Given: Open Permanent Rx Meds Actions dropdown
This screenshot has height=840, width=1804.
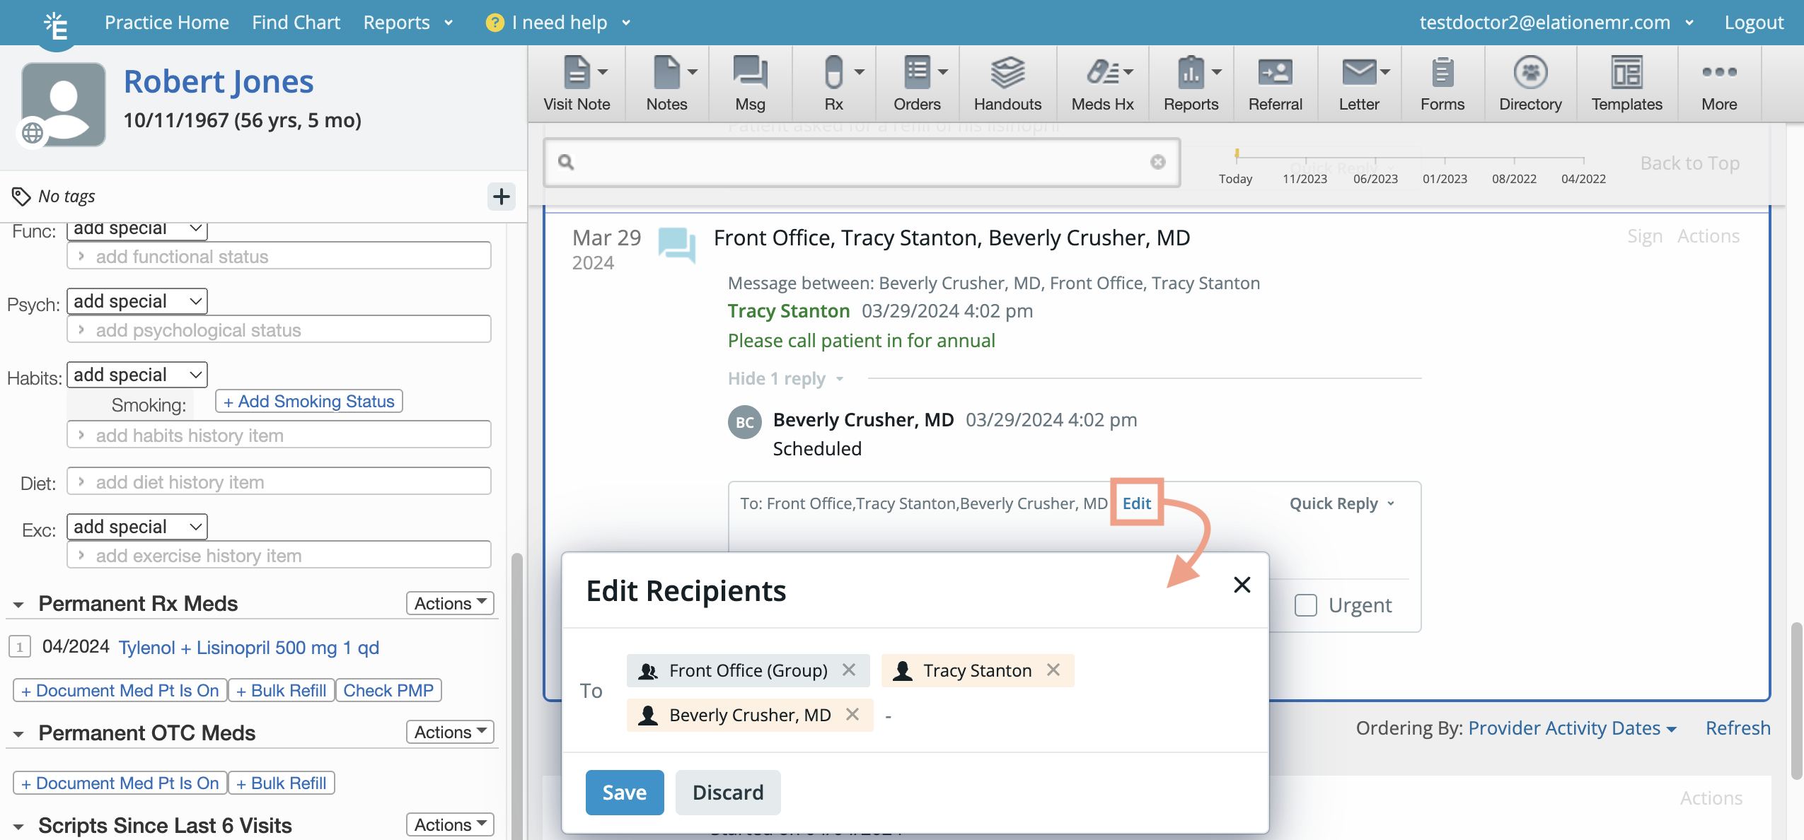Looking at the screenshot, I should click(450, 603).
